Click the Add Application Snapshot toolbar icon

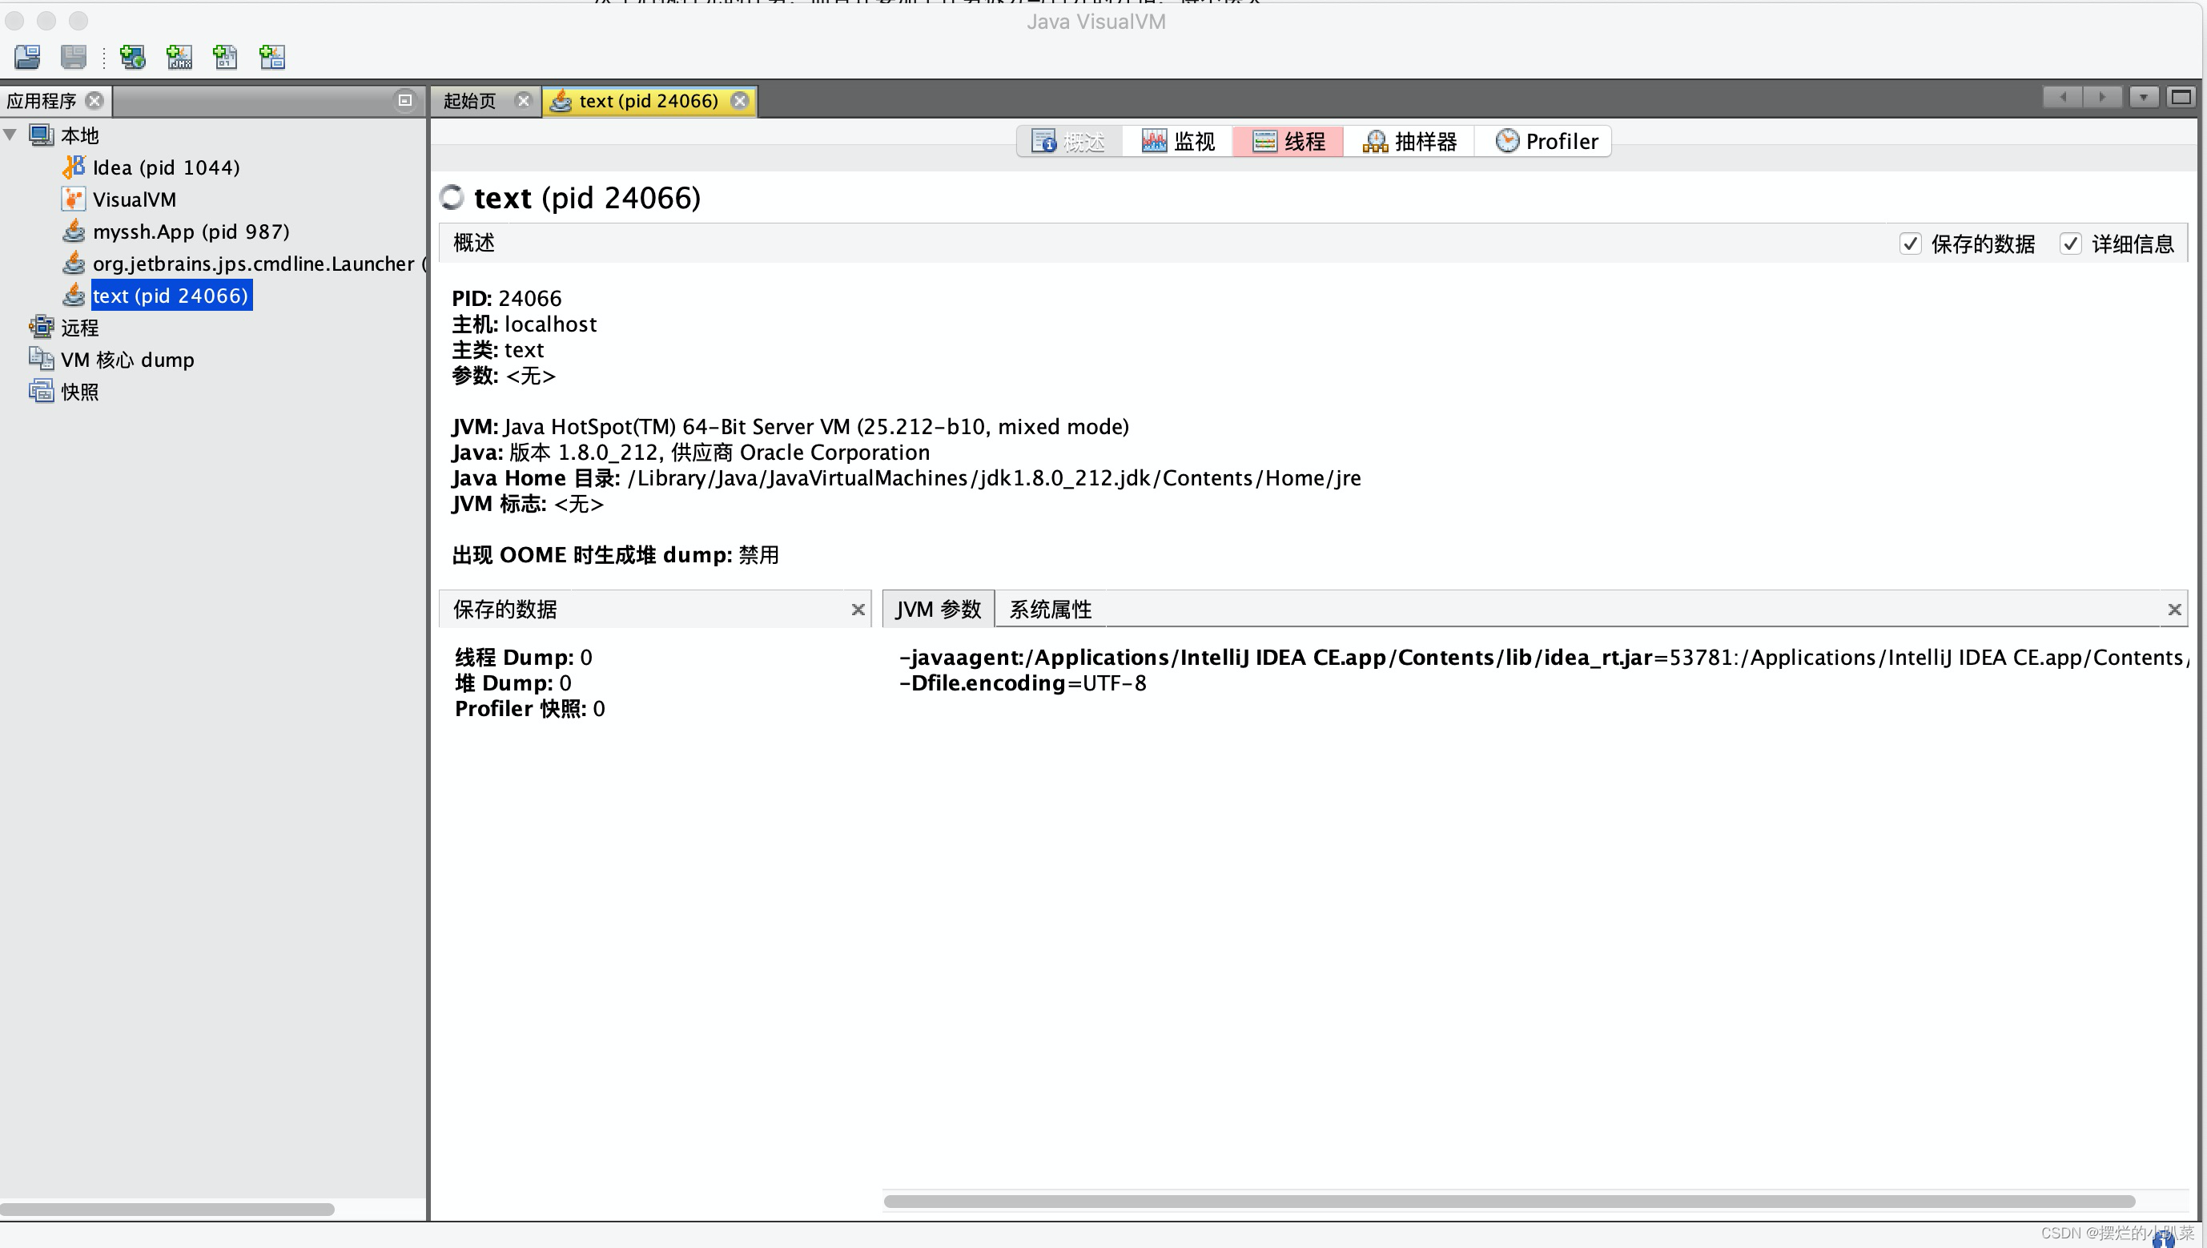click(272, 57)
